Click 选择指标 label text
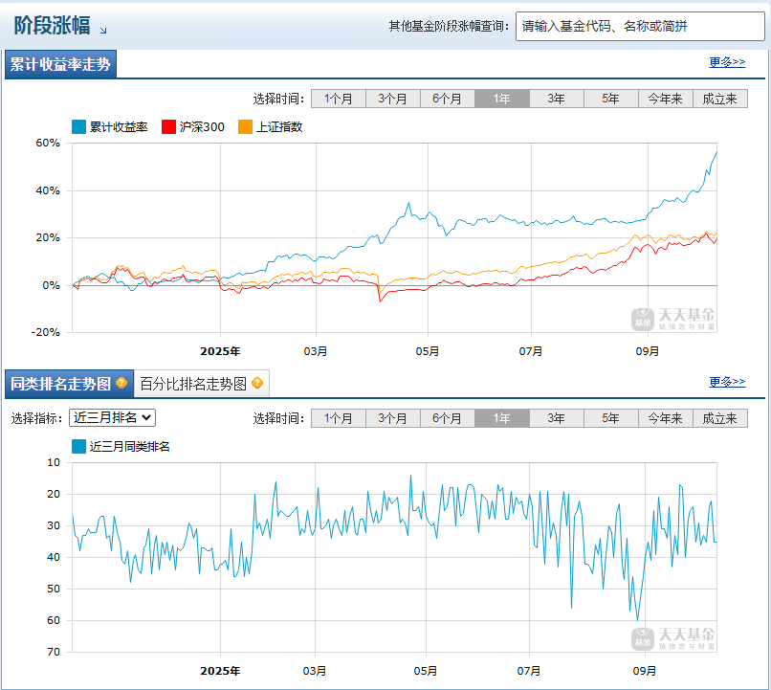This screenshot has width=771, height=690. 36,418
